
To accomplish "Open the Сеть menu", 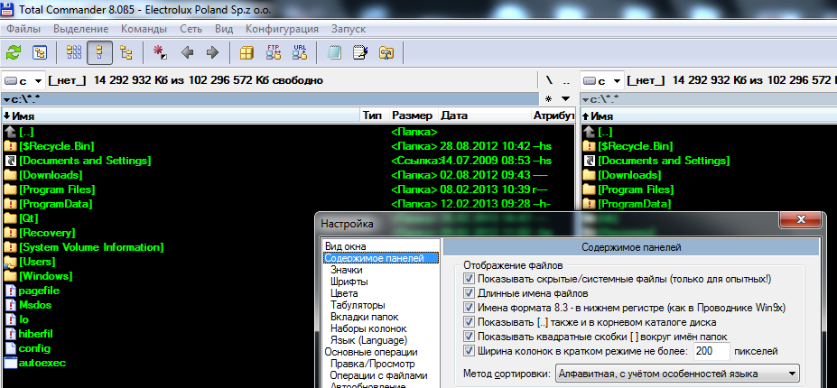I will [x=191, y=29].
